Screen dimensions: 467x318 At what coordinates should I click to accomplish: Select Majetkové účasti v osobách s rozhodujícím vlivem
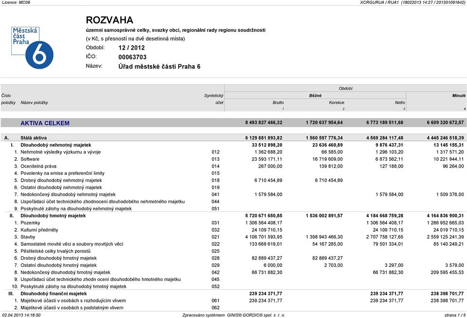[x=73, y=301]
